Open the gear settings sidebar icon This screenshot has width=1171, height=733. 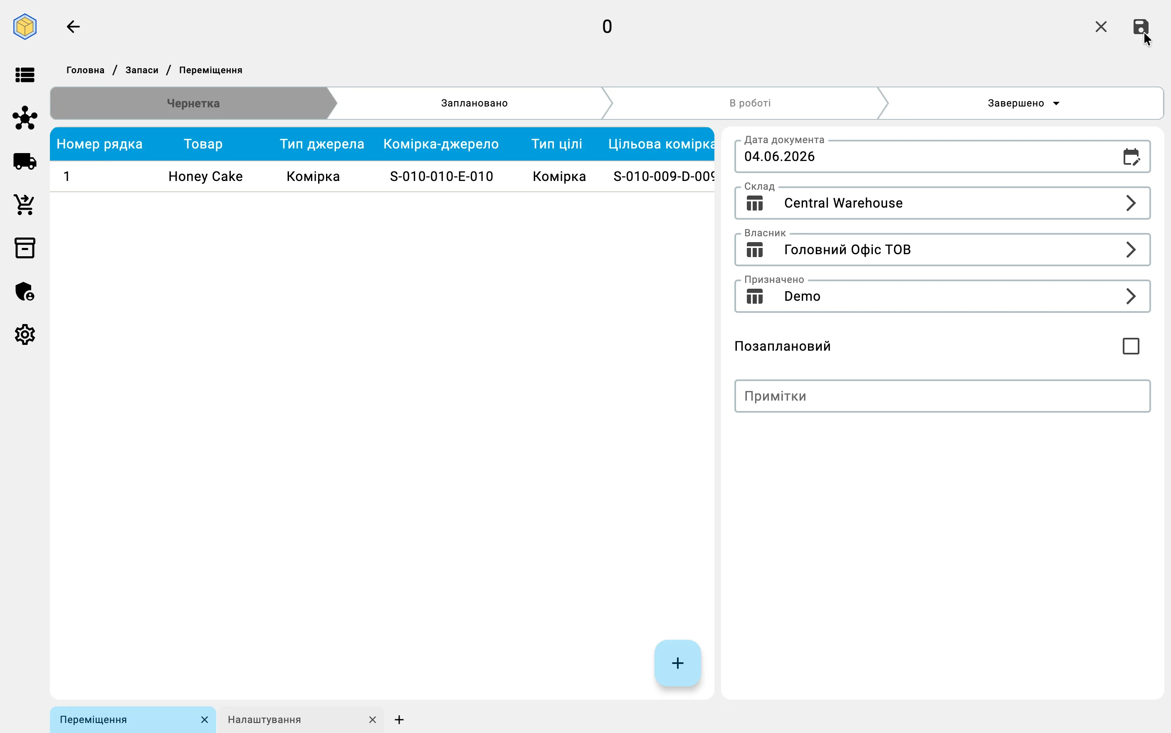[25, 334]
